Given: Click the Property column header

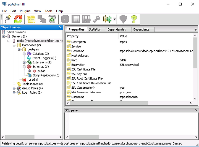Looking at the screenshot, I should click(x=92, y=36).
